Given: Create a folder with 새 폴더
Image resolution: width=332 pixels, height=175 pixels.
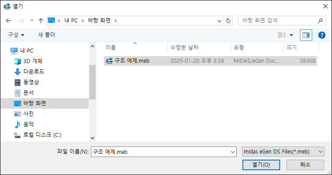Looking at the screenshot, I should coord(47,35).
